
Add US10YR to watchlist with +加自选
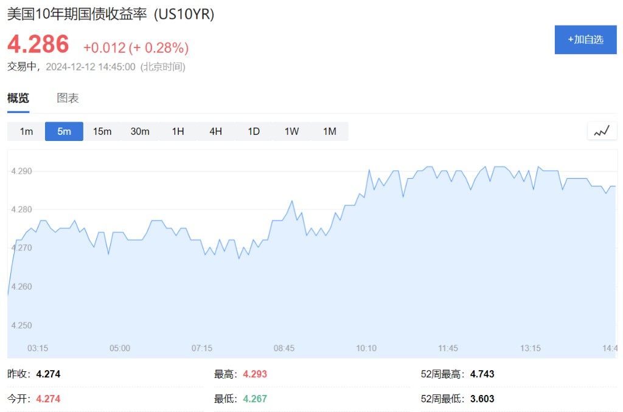pos(586,39)
